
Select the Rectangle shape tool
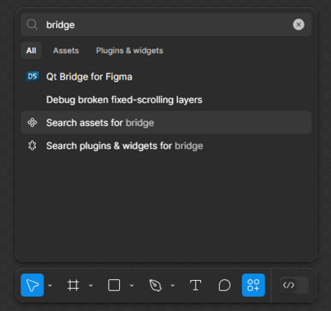(x=114, y=285)
